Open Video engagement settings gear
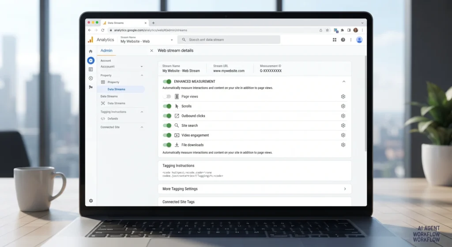This screenshot has width=452, height=247. click(x=343, y=135)
